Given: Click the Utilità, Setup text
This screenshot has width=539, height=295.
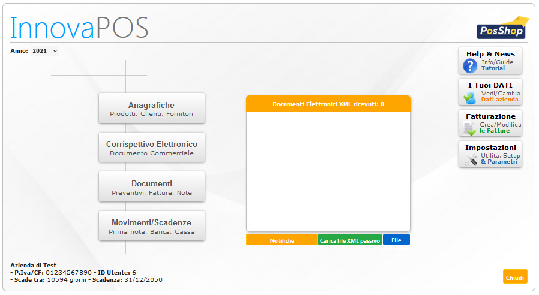Looking at the screenshot, I should (x=500, y=155).
